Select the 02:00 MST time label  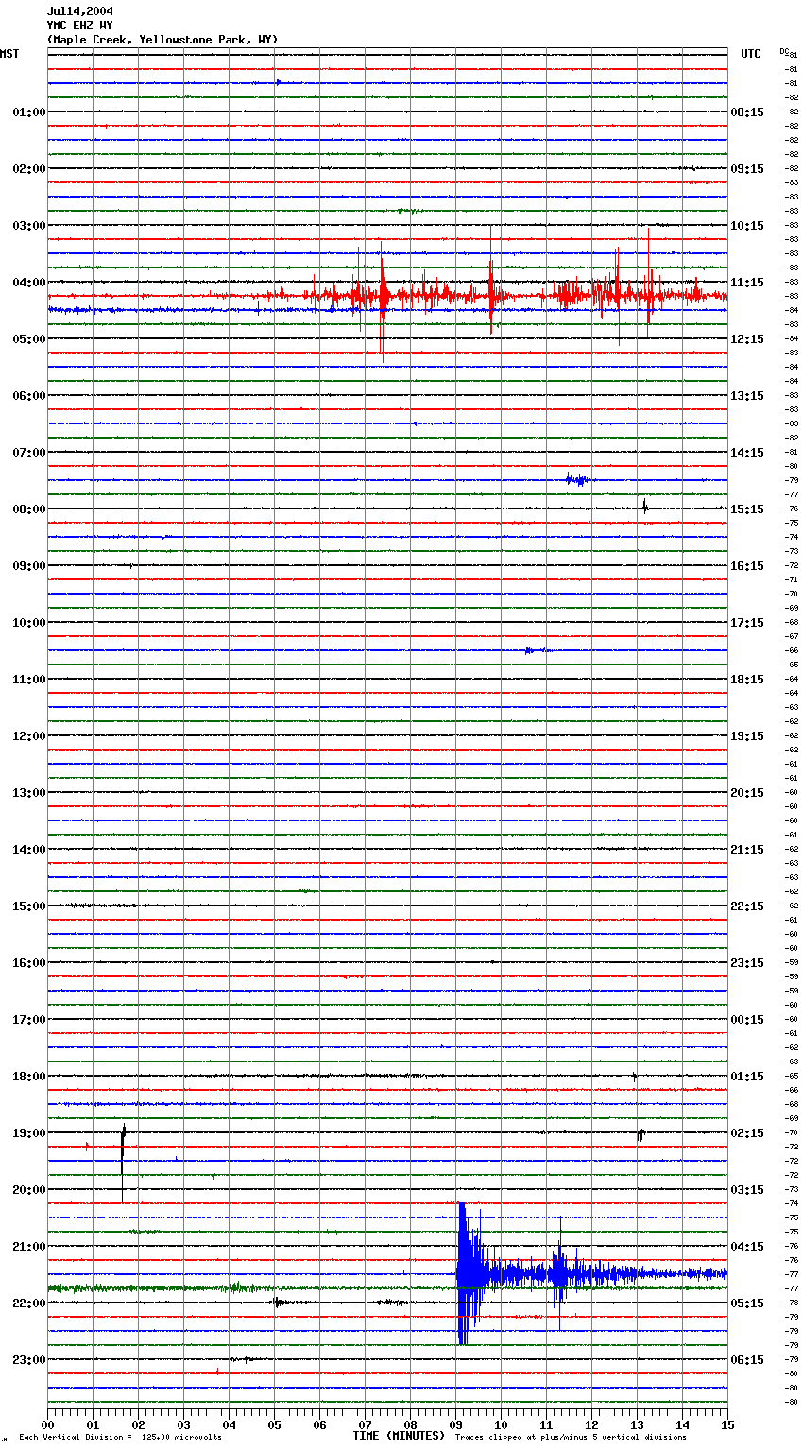29,169
